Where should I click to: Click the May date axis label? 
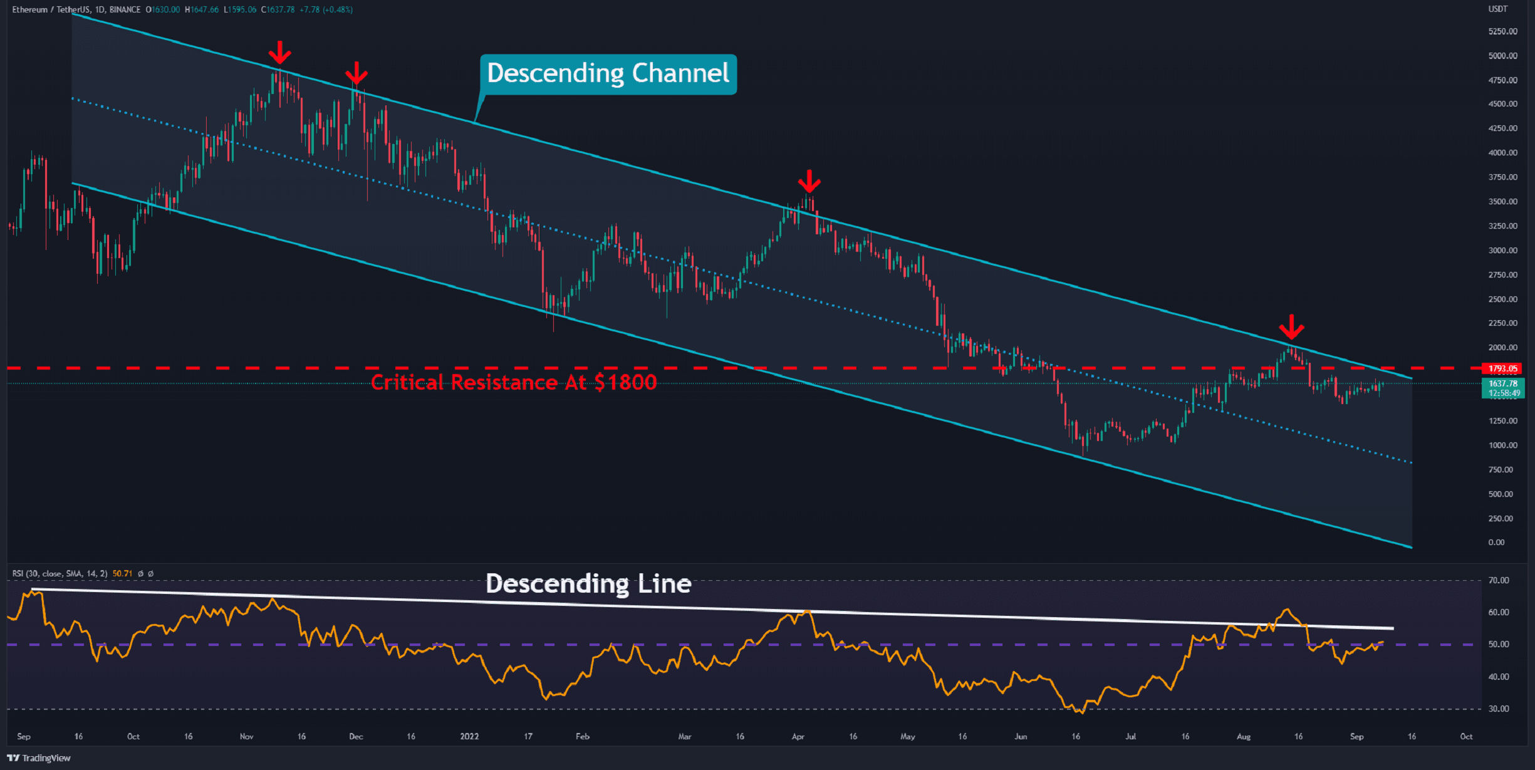[908, 737]
